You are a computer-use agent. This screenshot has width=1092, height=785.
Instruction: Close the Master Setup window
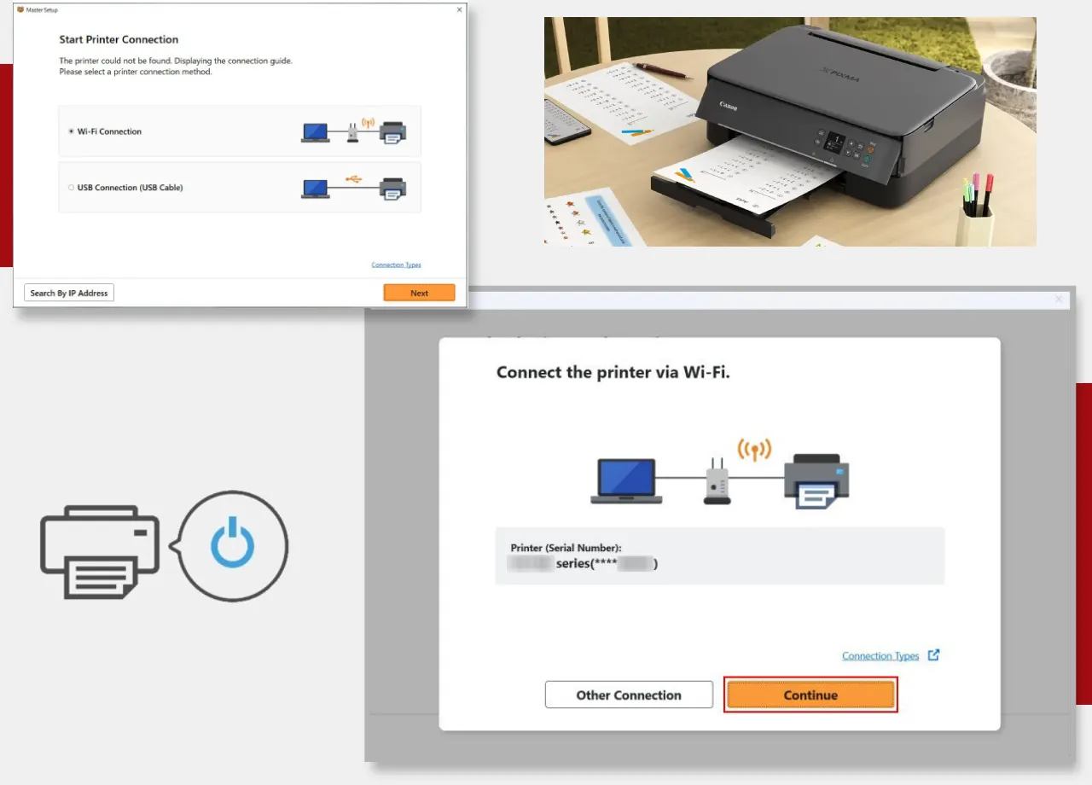tap(459, 9)
